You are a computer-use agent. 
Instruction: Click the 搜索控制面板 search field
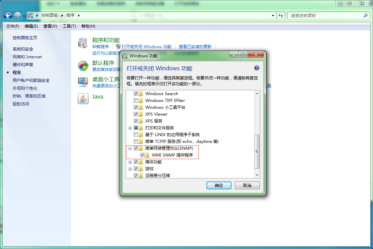[x=325, y=16]
